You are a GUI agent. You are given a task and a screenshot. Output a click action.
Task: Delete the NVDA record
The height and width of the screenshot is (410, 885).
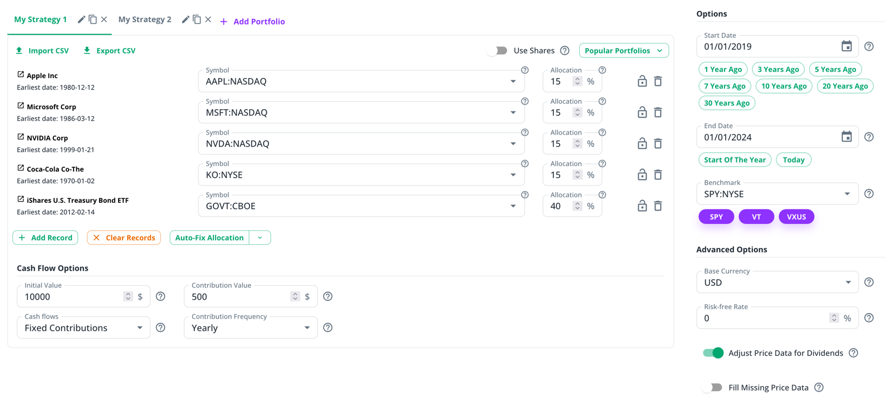coord(658,144)
